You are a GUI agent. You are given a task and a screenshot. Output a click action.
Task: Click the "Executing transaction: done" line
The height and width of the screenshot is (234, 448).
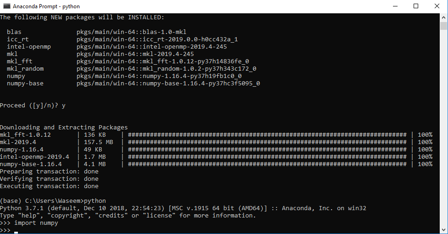[x=49, y=186]
